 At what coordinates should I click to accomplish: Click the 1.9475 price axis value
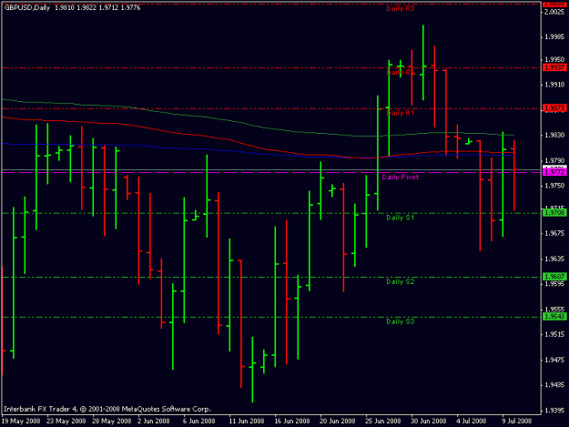click(x=554, y=360)
